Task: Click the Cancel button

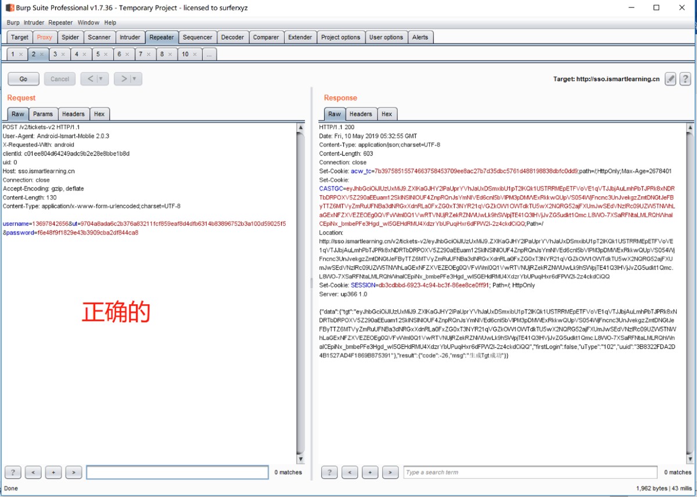Action: pyautogui.click(x=60, y=79)
